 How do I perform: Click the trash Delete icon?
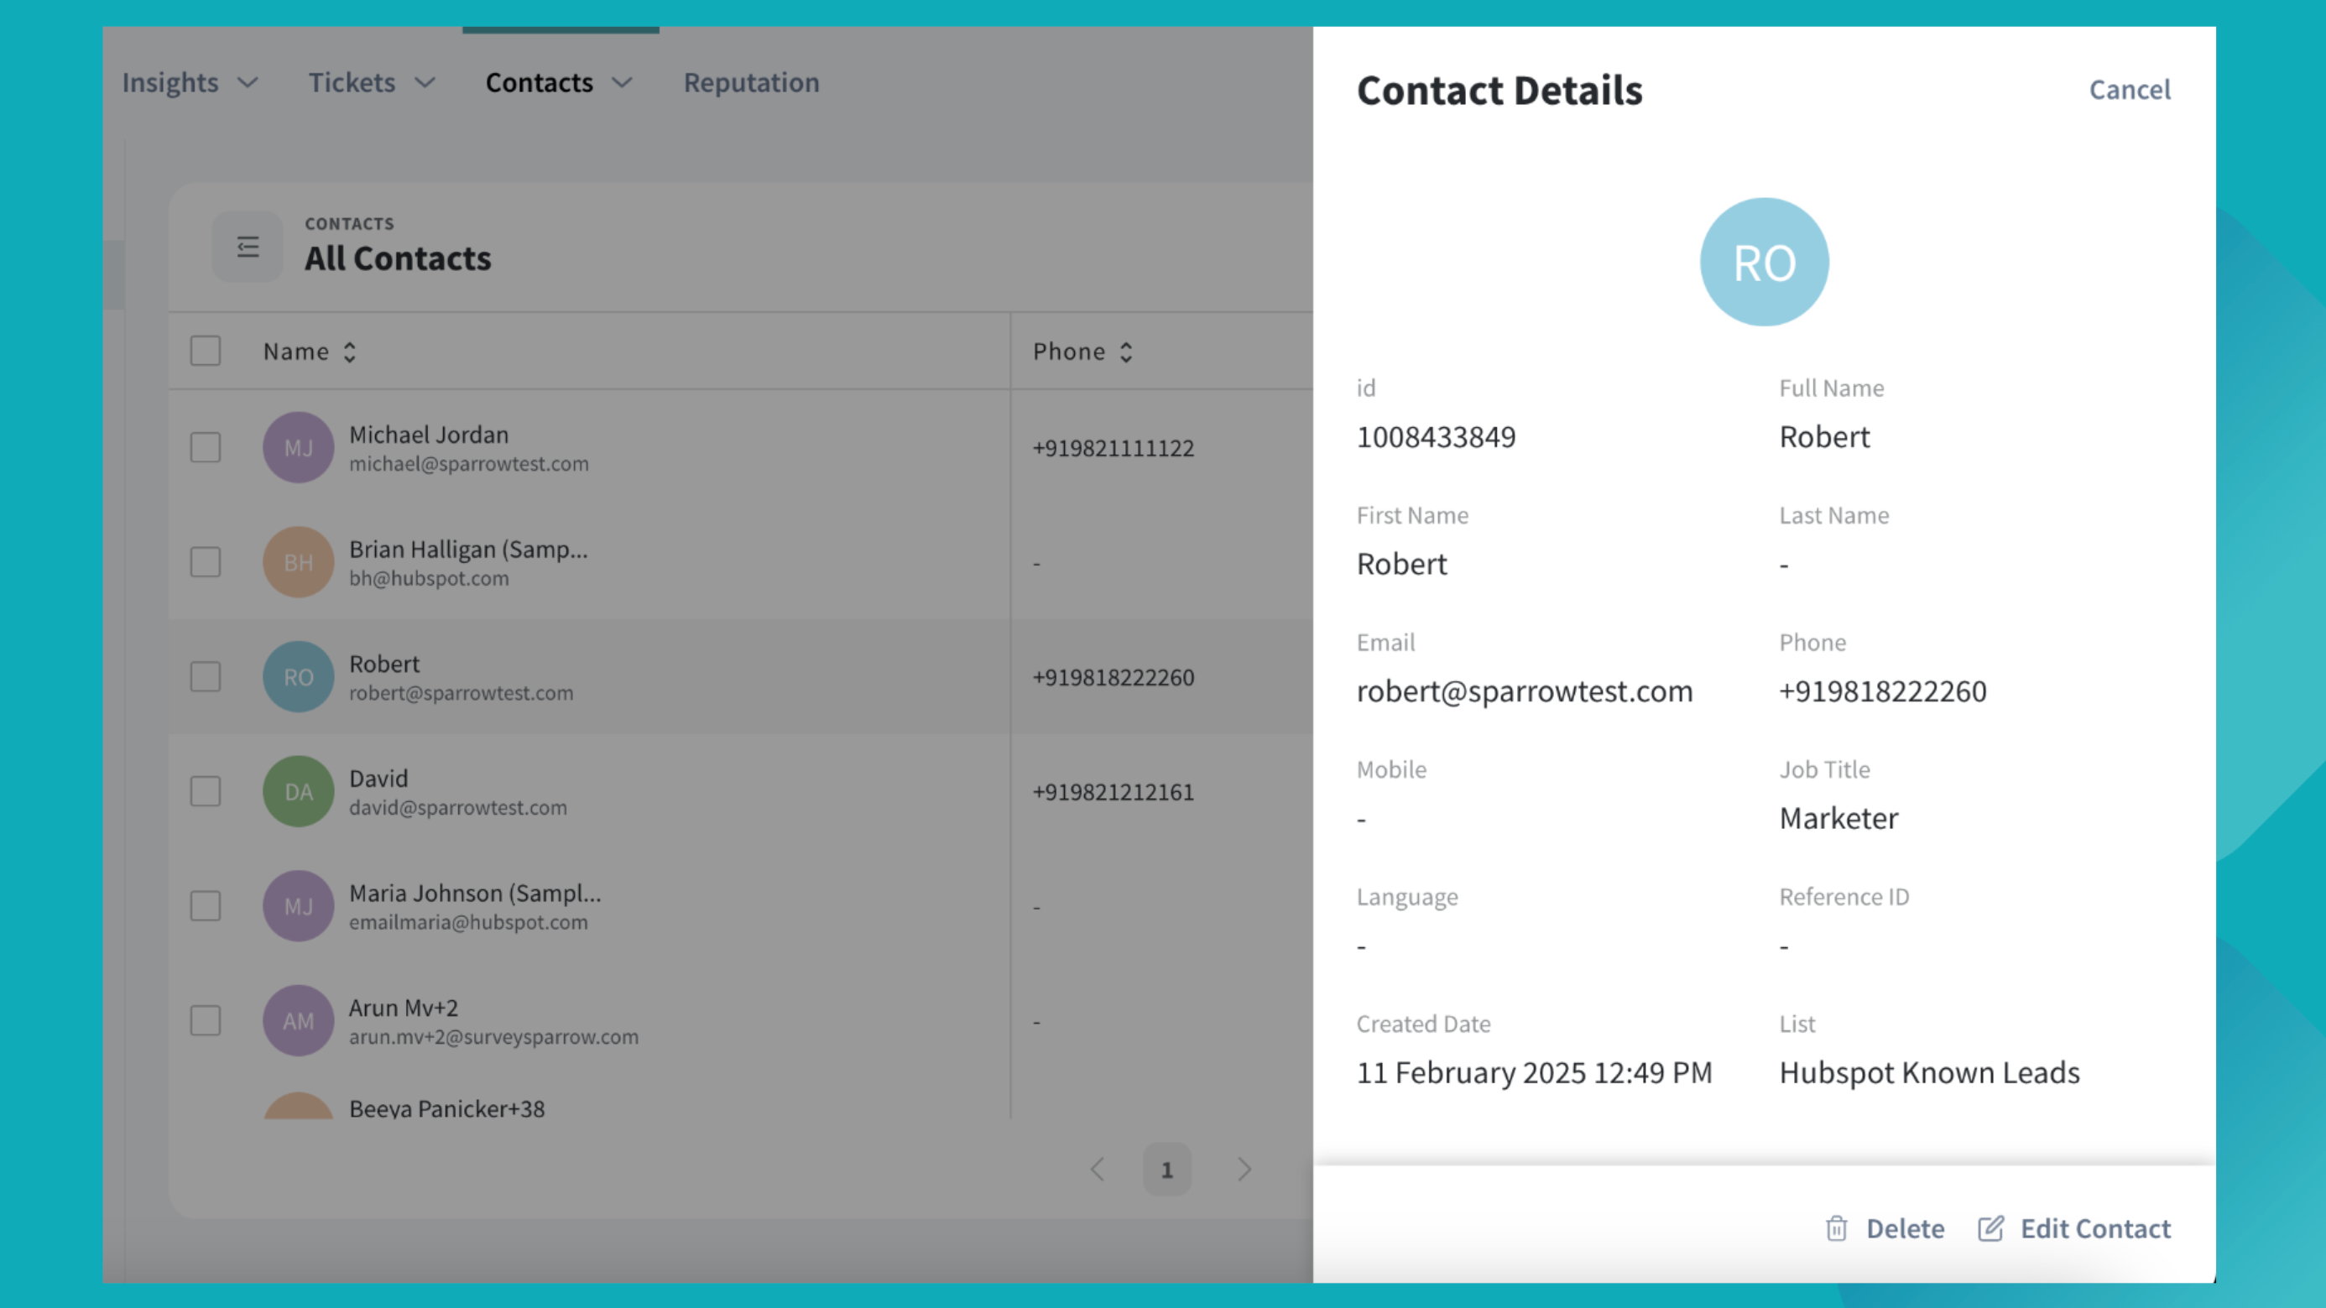pos(1836,1228)
